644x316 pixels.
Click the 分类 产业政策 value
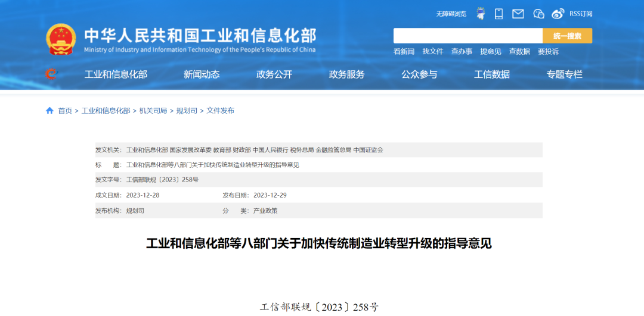tap(265, 211)
